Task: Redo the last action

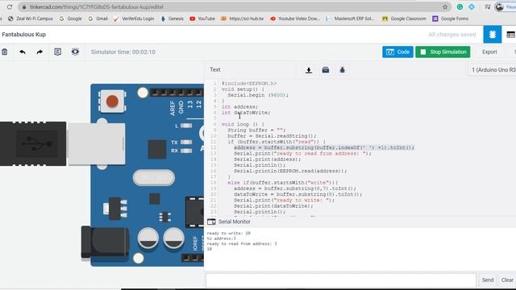Action: click(x=40, y=52)
